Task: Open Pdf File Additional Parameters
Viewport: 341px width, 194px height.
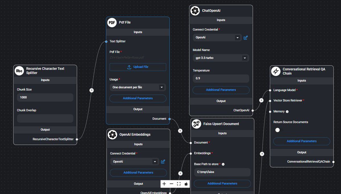Action: pyautogui.click(x=138, y=98)
